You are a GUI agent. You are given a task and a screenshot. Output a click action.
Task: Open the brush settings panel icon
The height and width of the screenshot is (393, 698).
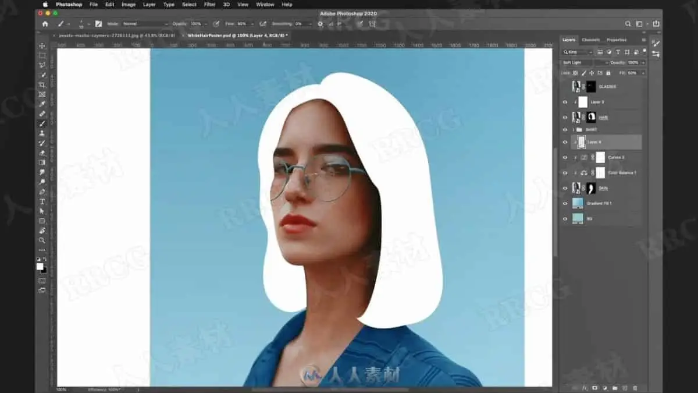coord(98,24)
